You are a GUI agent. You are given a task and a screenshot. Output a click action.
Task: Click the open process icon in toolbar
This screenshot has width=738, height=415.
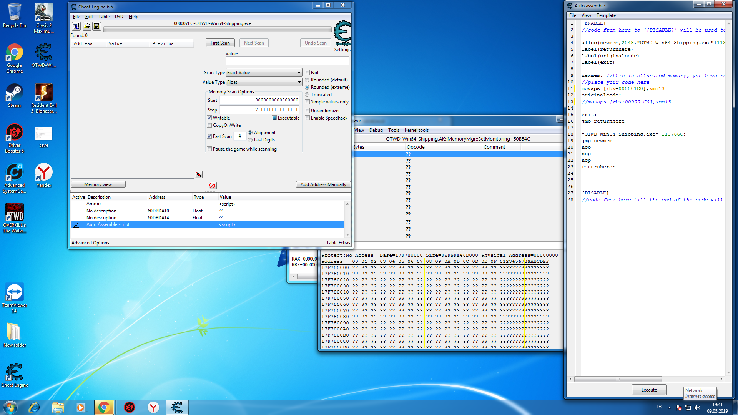[76, 26]
